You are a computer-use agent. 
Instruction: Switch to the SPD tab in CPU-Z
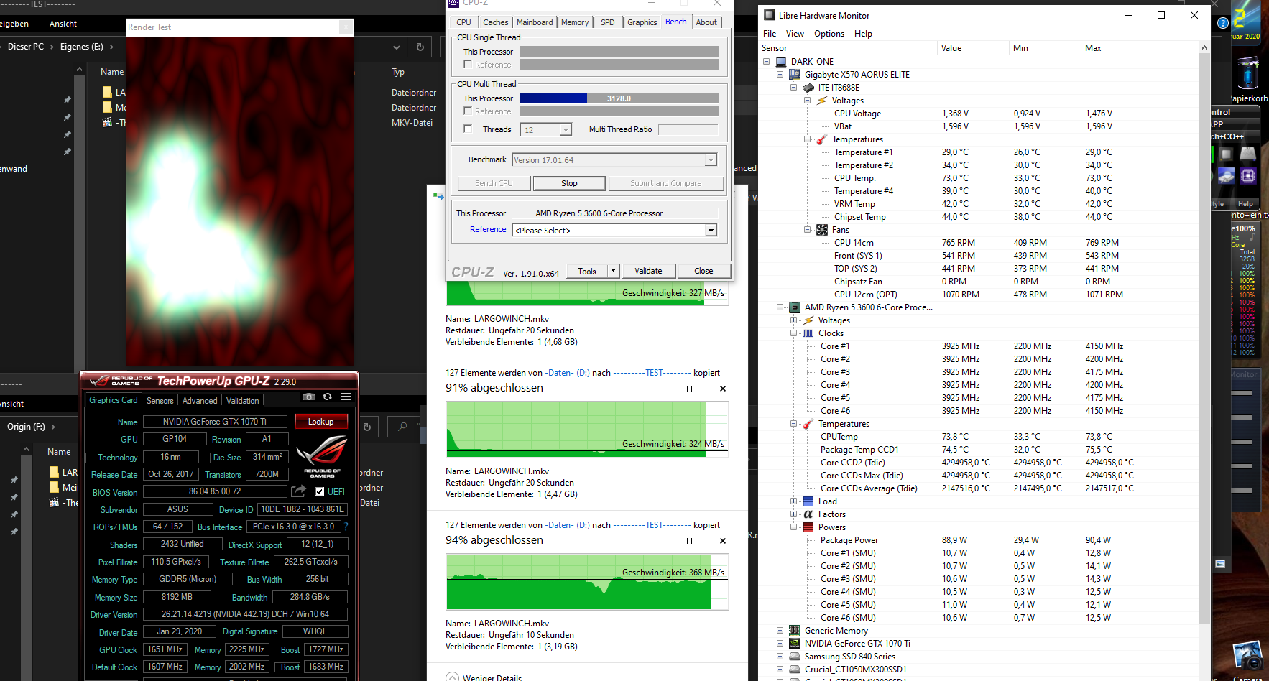pyautogui.click(x=608, y=22)
